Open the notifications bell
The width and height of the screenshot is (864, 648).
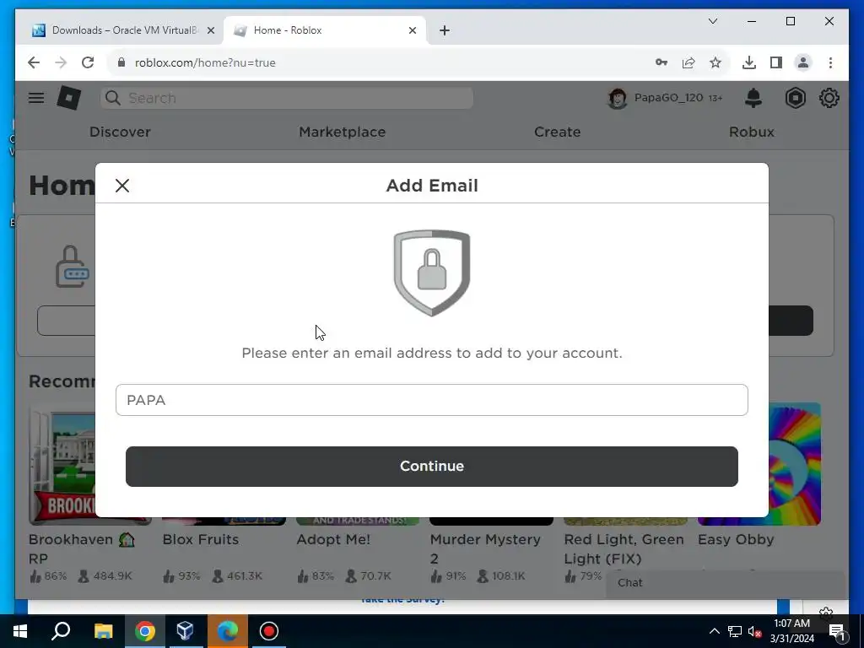(x=753, y=98)
